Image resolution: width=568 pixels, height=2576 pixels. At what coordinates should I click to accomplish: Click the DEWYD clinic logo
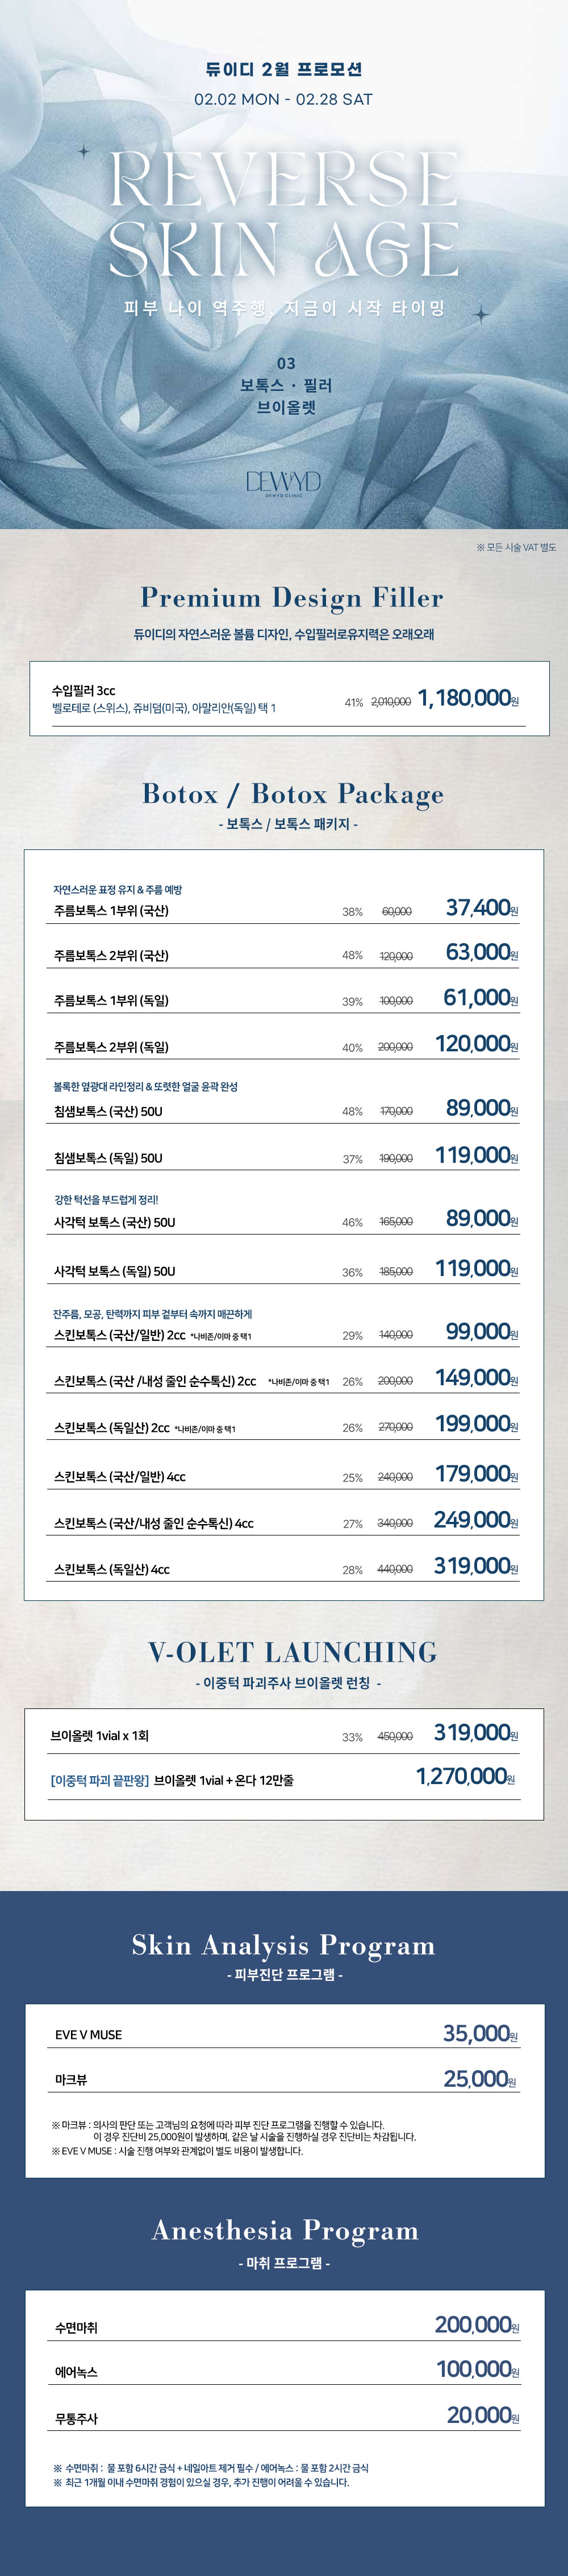[283, 483]
